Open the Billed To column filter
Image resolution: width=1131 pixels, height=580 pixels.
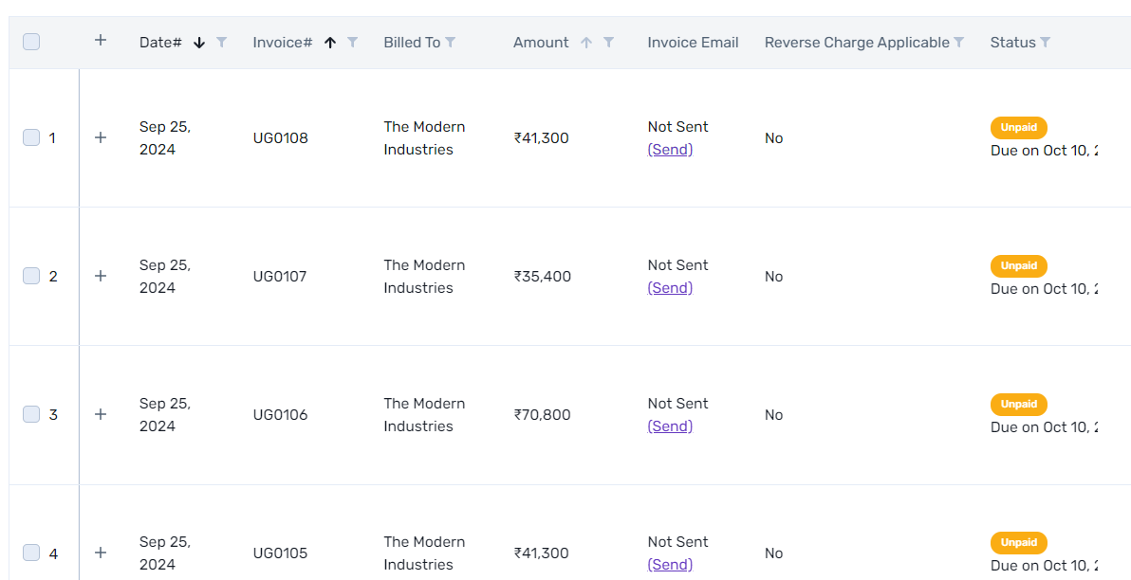pyautogui.click(x=451, y=43)
